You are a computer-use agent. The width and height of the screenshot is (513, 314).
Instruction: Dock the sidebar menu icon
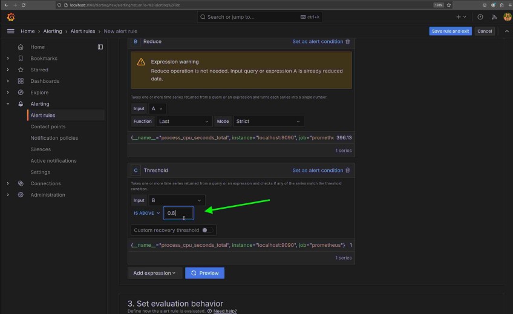pos(100,47)
